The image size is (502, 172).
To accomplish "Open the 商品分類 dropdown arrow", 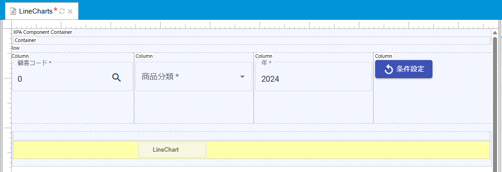I will pyautogui.click(x=242, y=77).
